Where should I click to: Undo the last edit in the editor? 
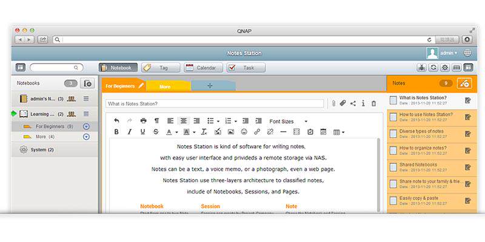click(x=116, y=121)
